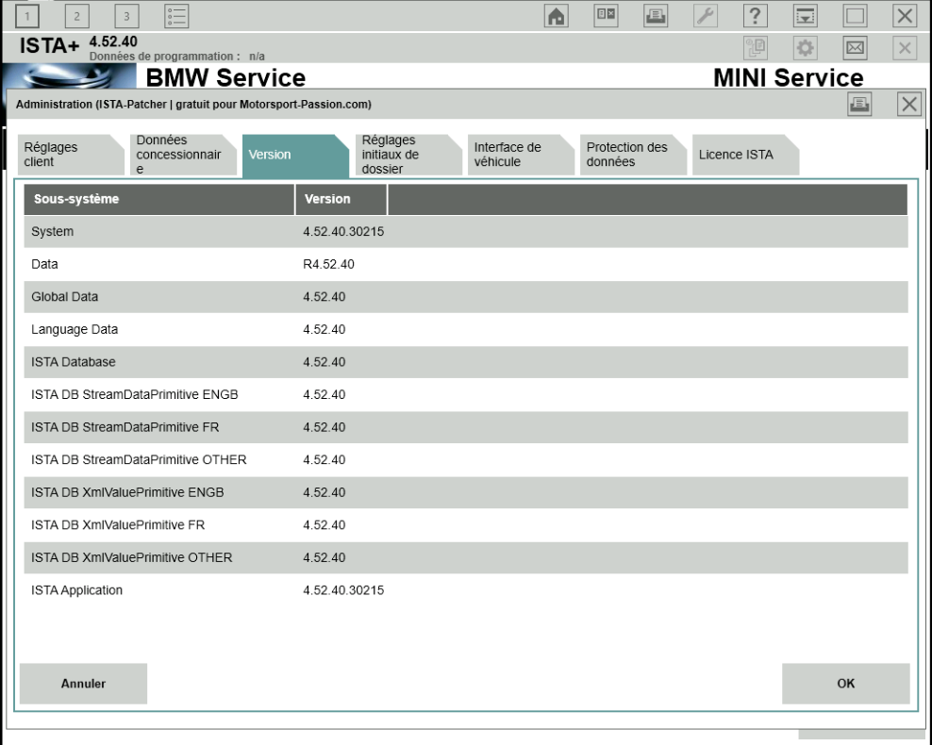Select ISTA DB StreamDataPrimitive FR row
The width and height of the screenshot is (932, 745).
(x=466, y=427)
